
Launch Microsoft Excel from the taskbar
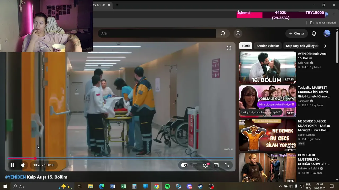[124, 186]
